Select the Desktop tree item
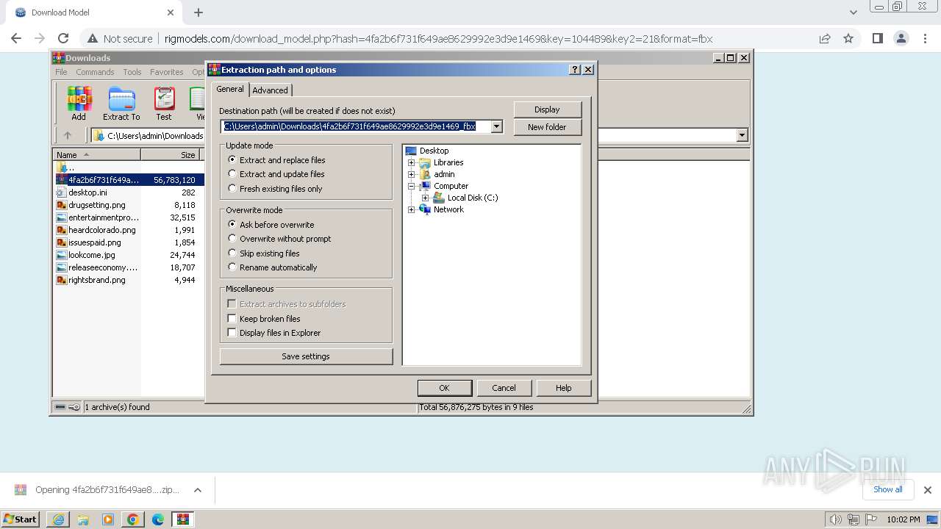941x529 pixels. [434, 151]
